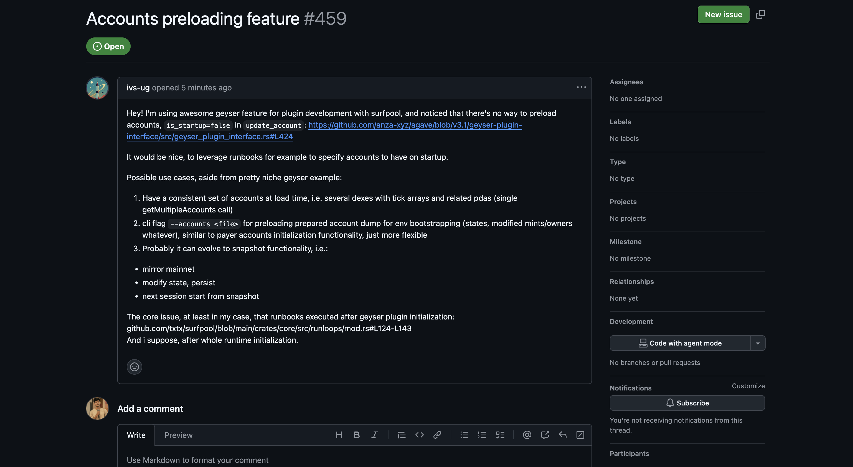Copy the issue link via the copy icon

coord(760,14)
